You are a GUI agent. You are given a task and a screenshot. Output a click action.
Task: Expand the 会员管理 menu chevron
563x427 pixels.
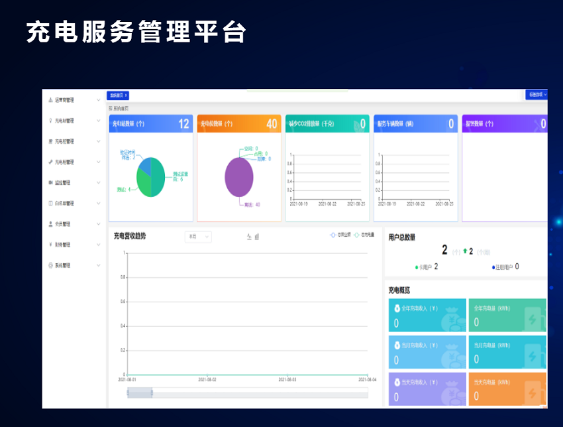click(x=99, y=224)
